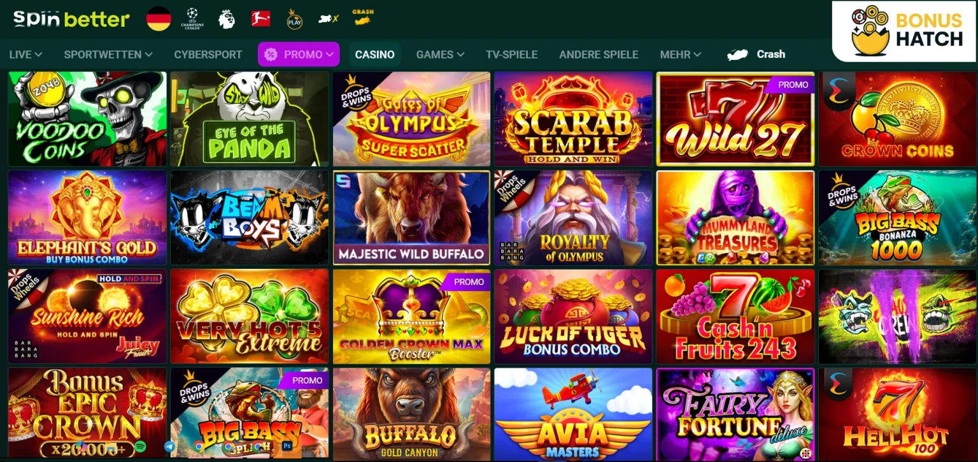Switch to the CASINO tab
Screen dimensions: 978x462
coord(375,55)
